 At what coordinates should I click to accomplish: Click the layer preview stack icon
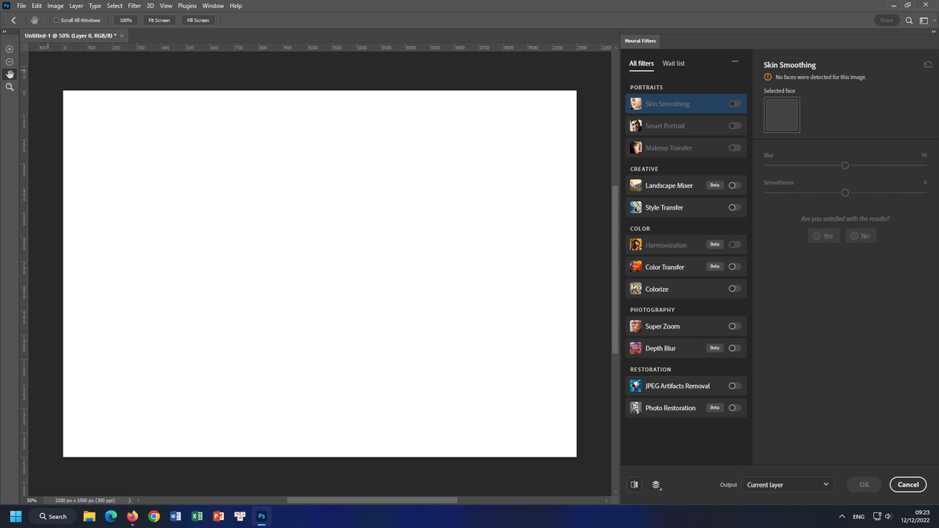[657, 485]
